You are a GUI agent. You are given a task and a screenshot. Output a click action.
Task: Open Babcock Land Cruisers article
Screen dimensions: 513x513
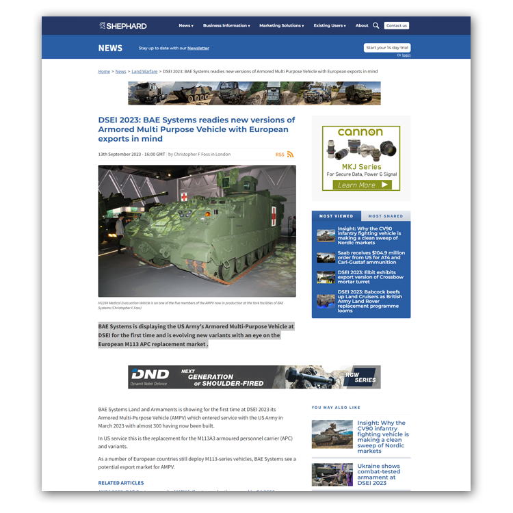pyautogui.click(x=369, y=301)
